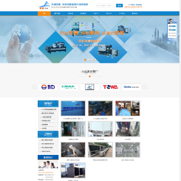Show previous client logos with left arrow

(x=35, y=87)
